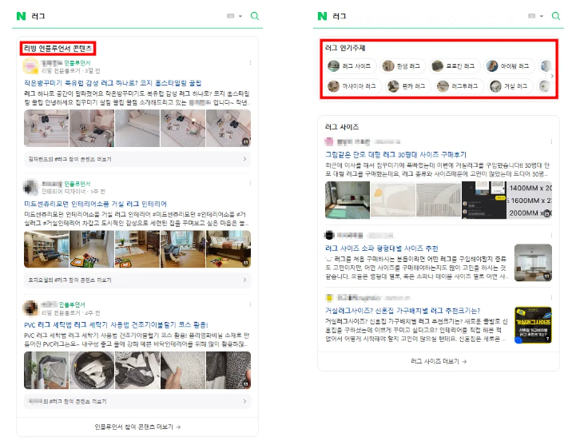576x445 pixels.
Task: Open more options for the 그림같은 단모 대형 러그 post
Action: 551,141
